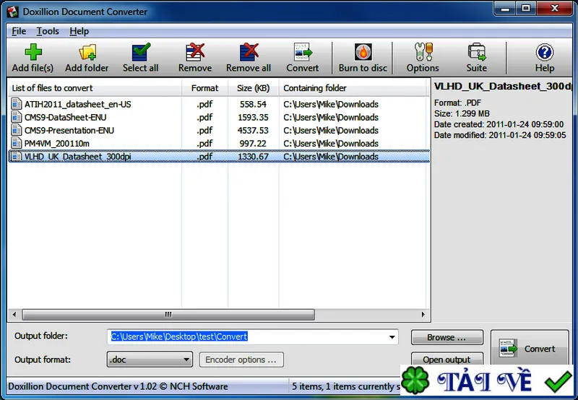
Task: Click the Remove toolbar icon
Action: 195,52
